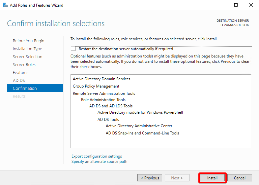The image size is (259, 185).
Task: Click the Install button
Action: click(x=212, y=178)
